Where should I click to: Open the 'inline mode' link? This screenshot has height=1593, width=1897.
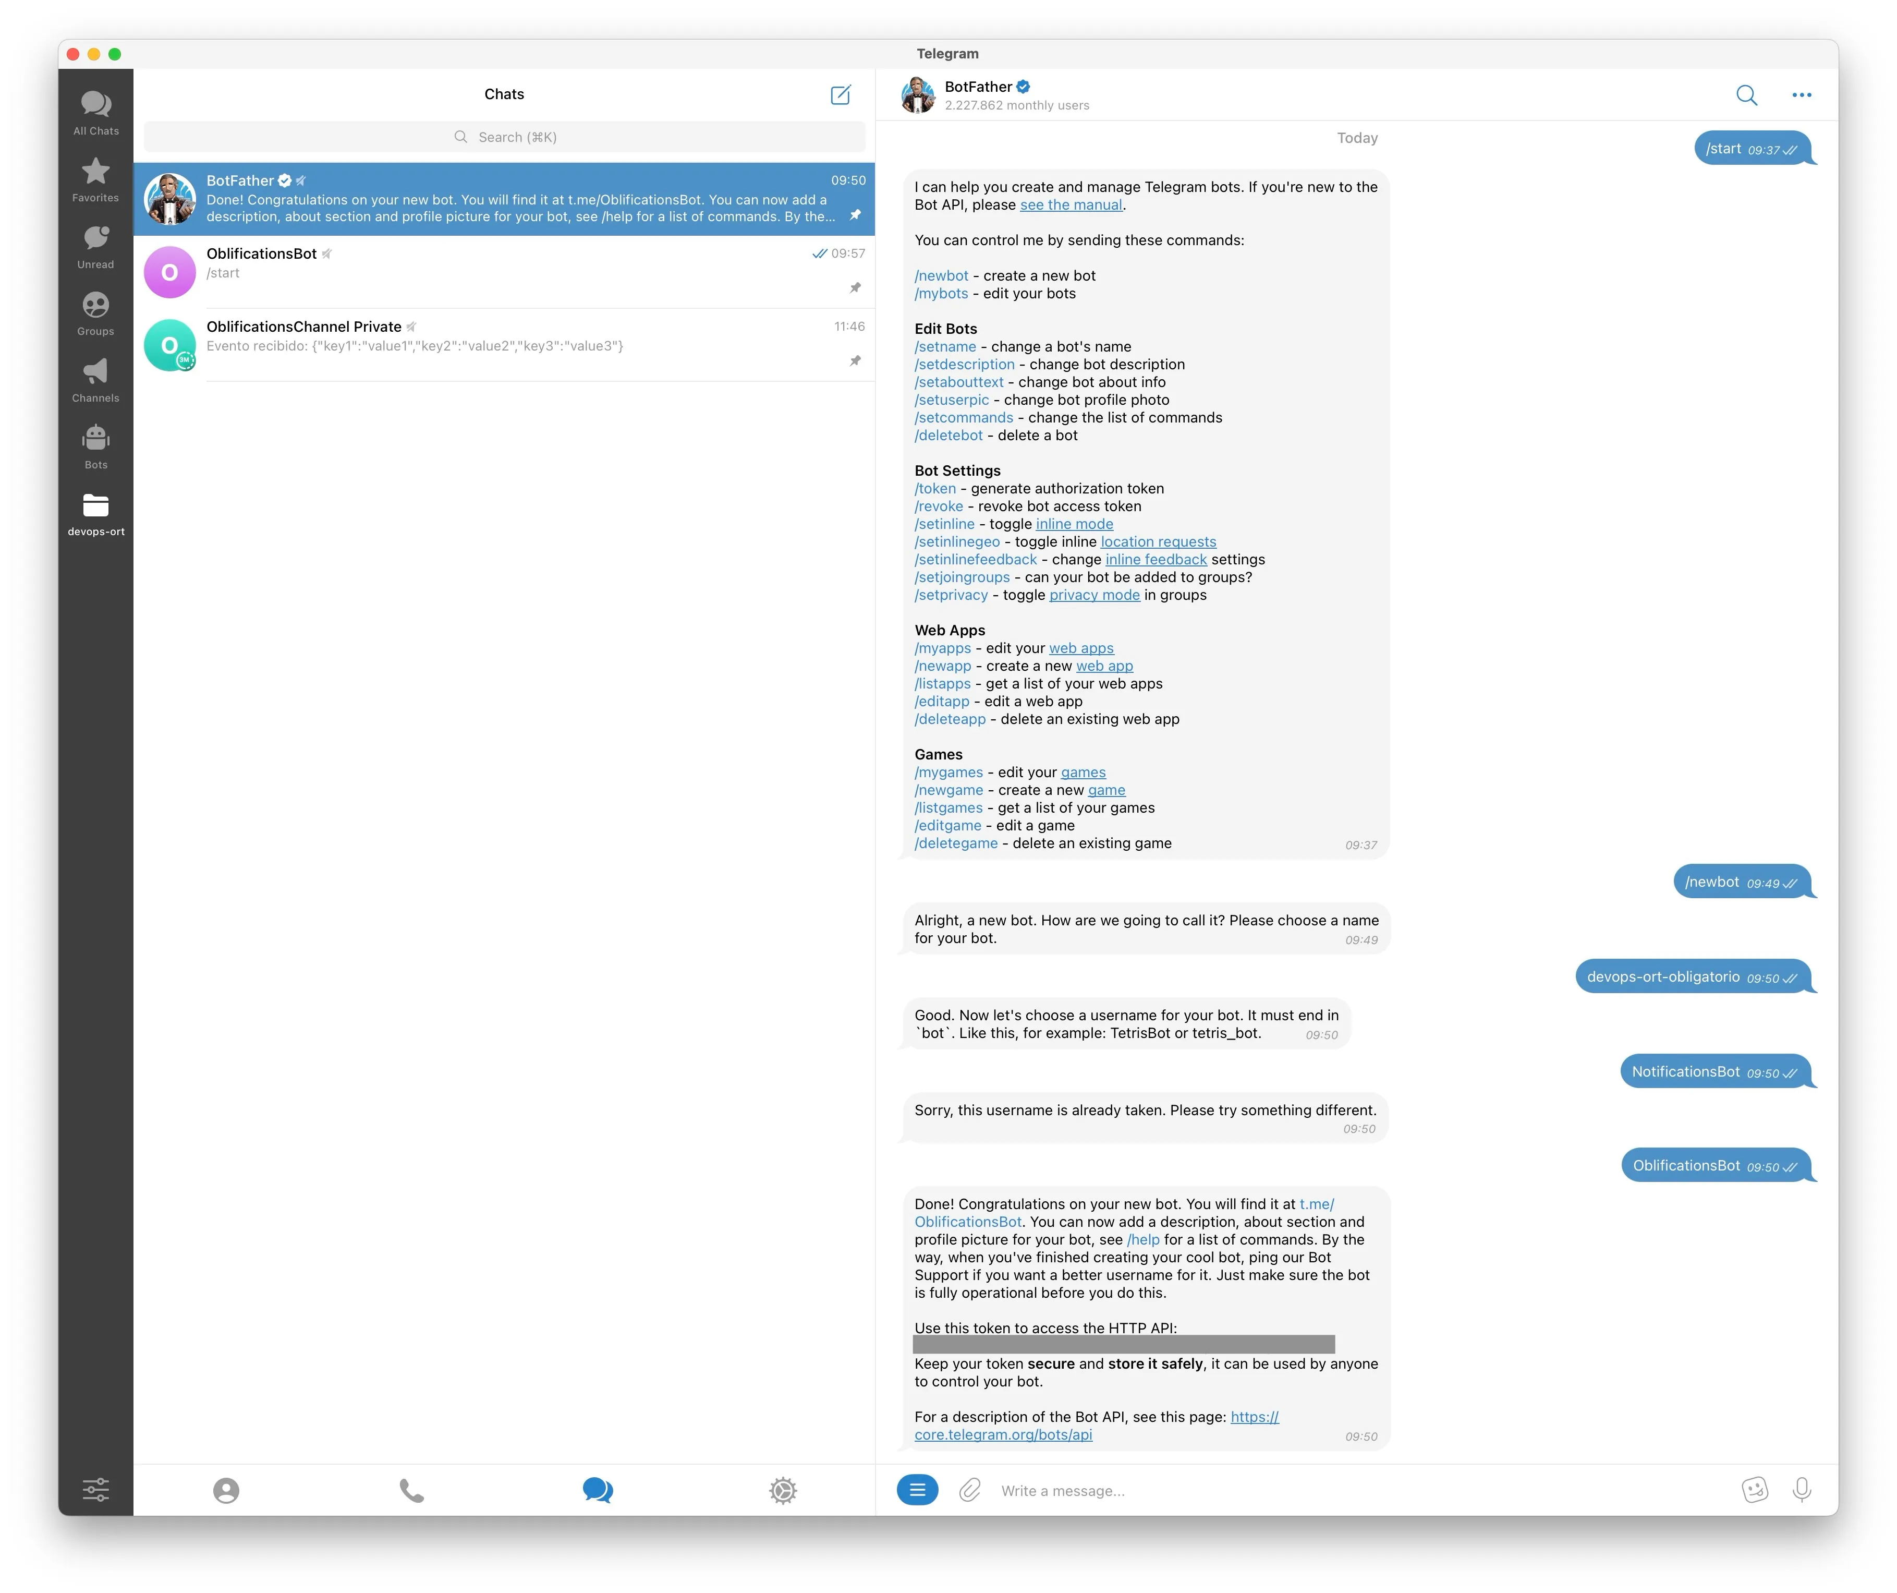[1074, 524]
